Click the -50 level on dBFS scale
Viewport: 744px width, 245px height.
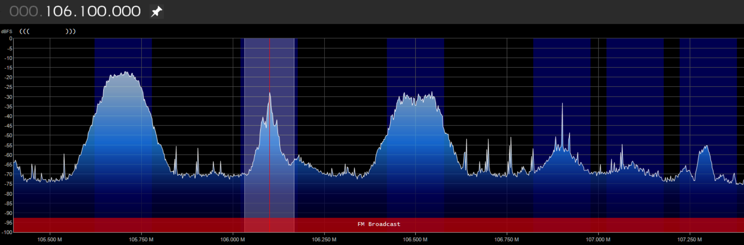coord(8,136)
